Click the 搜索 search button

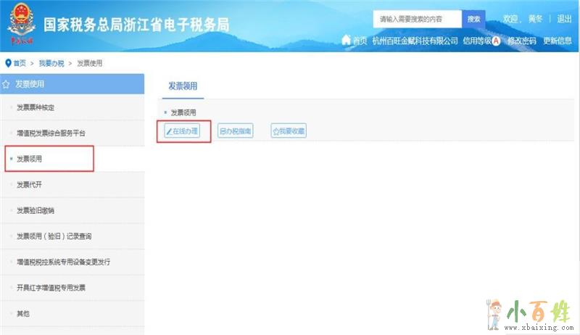(473, 19)
